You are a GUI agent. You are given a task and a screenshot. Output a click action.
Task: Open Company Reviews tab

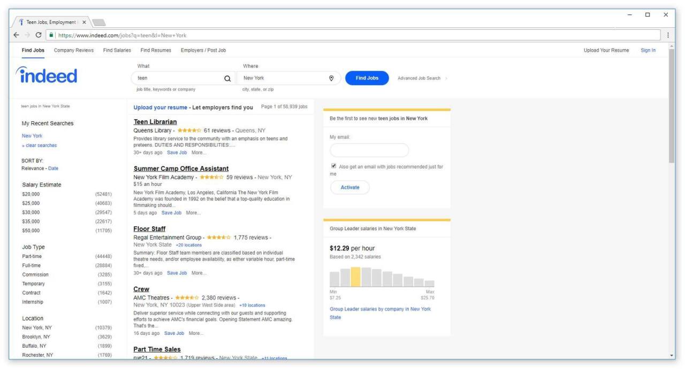click(x=74, y=50)
